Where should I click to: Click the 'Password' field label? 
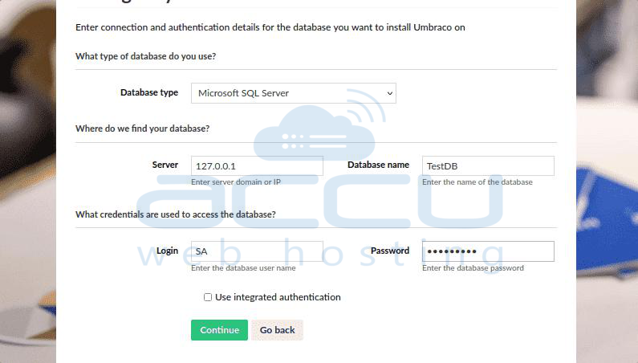(x=390, y=251)
